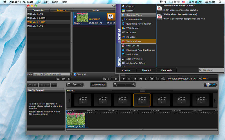Jump to next frame button in preview
Viewport: 225px width, 140px height.
click(x=140, y=79)
